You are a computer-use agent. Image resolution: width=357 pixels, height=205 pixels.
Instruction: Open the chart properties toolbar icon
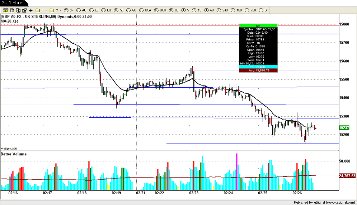(x=25, y=10)
